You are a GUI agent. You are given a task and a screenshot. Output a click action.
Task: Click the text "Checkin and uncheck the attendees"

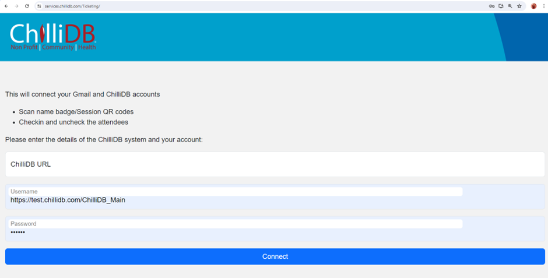[73, 122]
